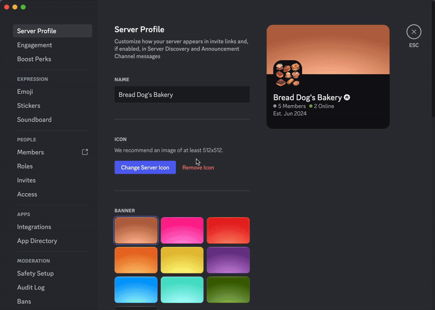Viewport: 435px width, 310px height.
Task: Select Stickers in the sidebar
Action: [x=29, y=106]
